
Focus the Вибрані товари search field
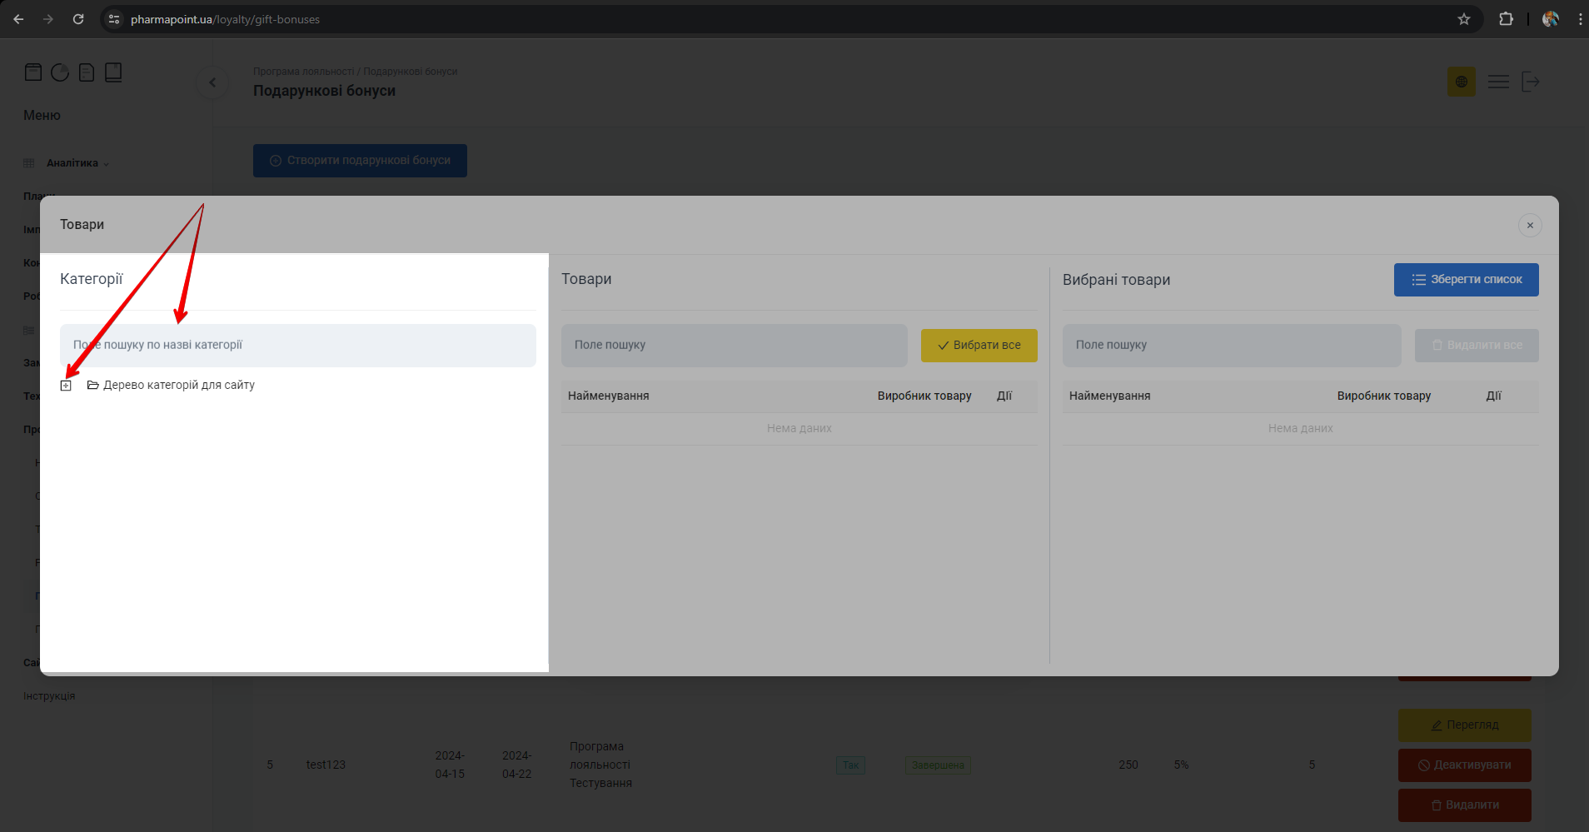coord(1231,345)
